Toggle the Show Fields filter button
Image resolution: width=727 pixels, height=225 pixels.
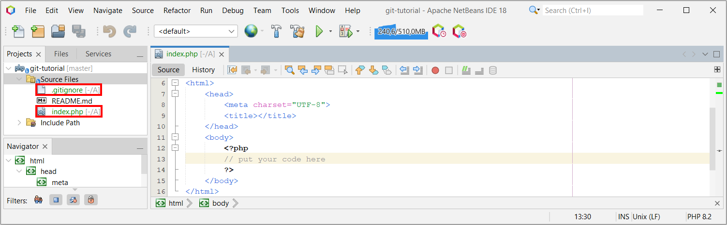[56, 200]
